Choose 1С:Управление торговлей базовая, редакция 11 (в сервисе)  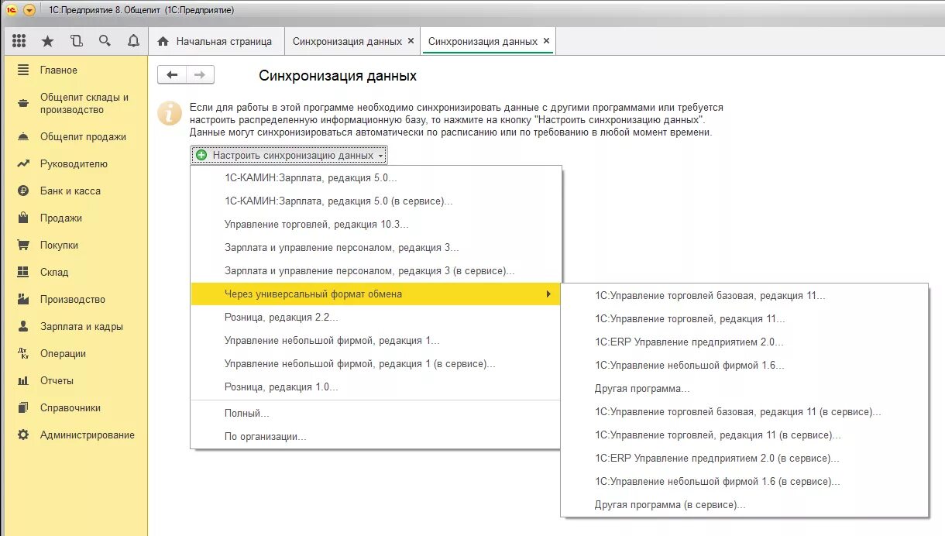[x=744, y=411]
